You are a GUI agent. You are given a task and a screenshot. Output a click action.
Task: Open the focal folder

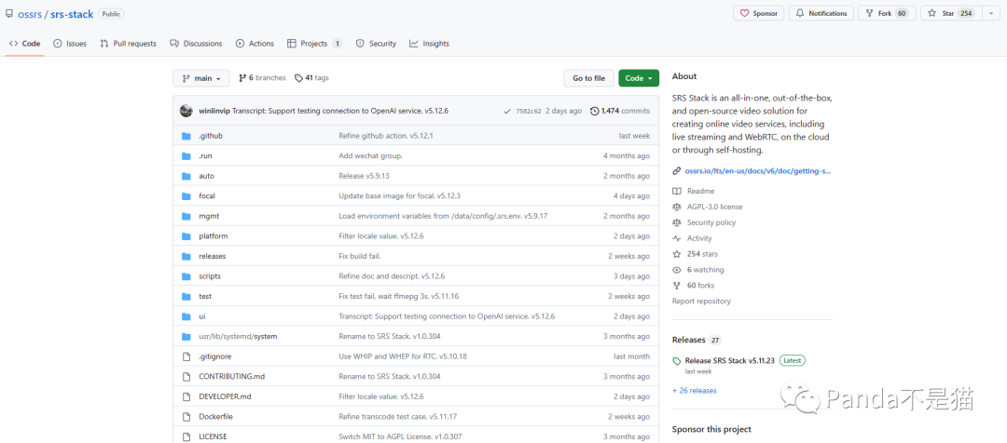207,195
